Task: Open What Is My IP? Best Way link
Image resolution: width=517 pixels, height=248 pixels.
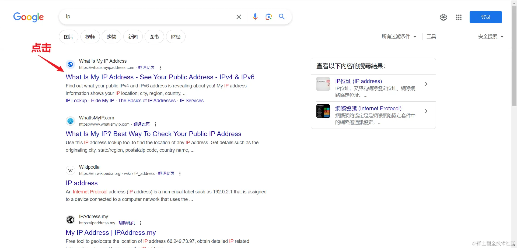Action: coord(153,134)
